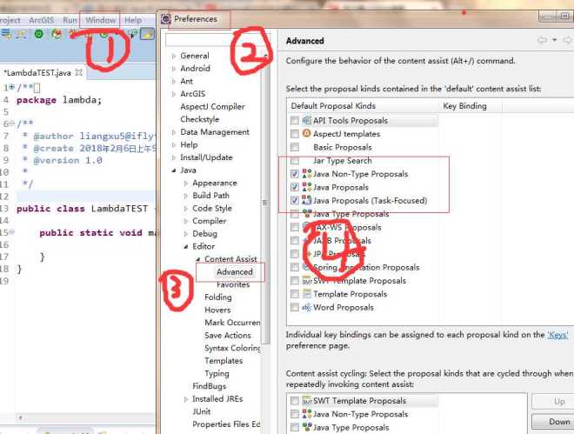Expand the Data Management node
The image size is (574, 434).
click(174, 132)
